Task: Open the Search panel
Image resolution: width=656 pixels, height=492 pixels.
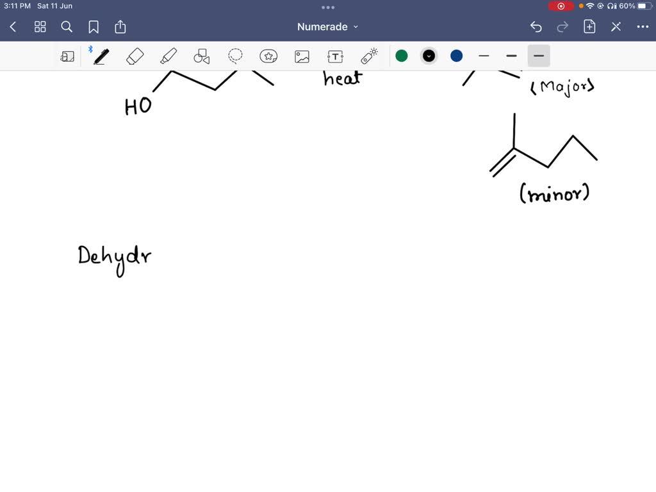Action: 67,27
